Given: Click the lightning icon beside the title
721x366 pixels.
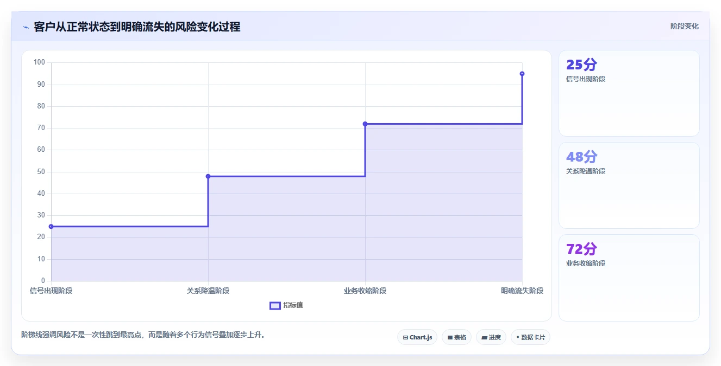Looking at the screenshot, I should pos(26,27).
